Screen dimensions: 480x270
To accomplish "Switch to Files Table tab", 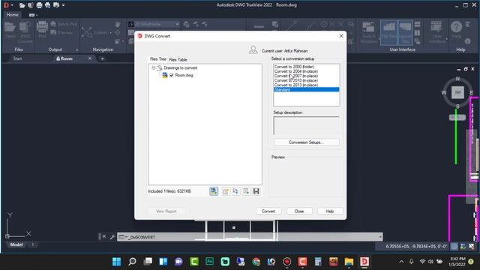I will coord(178,60).
